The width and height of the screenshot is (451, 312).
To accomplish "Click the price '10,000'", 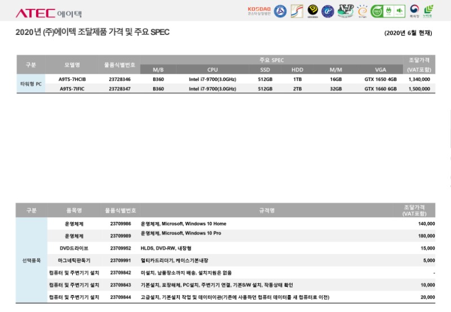I will pyautogui.click(x=428, y=285).
